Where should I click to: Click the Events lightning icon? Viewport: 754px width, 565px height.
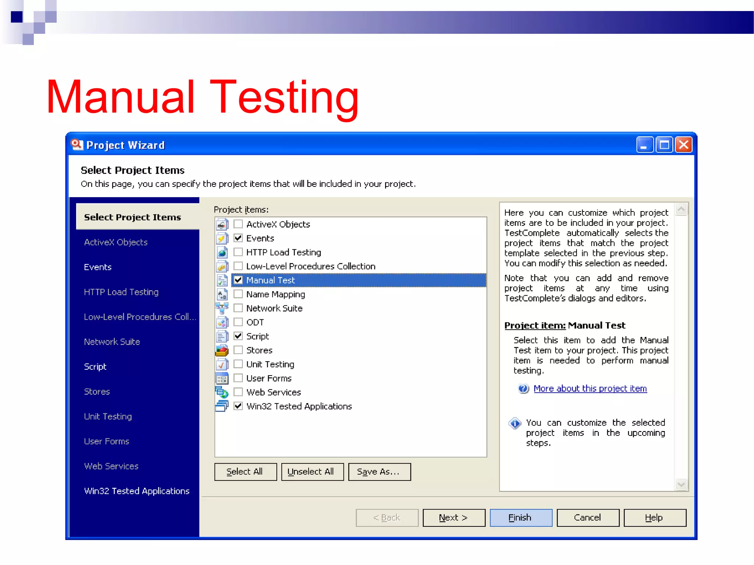click(222, 238)
